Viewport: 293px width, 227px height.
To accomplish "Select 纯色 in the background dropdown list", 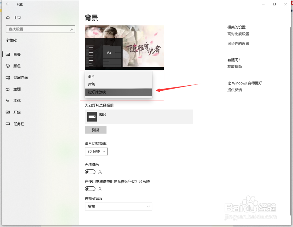I will point(118,84).
